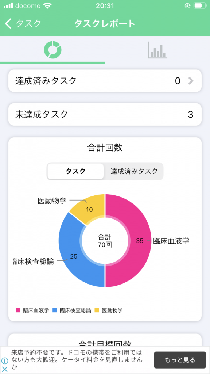Switch to the bar chart report tab
Viewport: 210px width, 374px height.
pos(157,50)
